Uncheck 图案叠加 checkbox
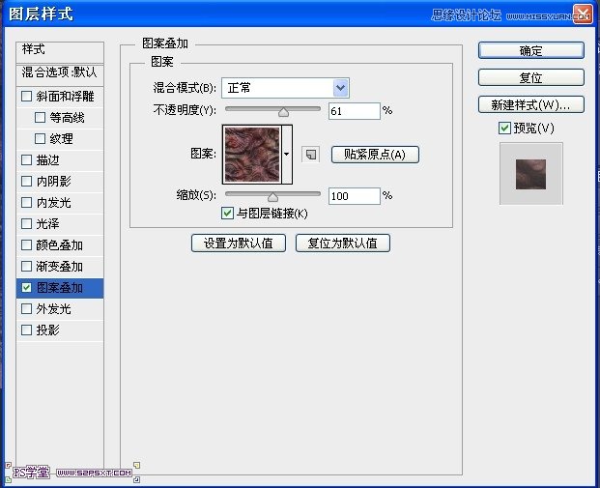This screenshot has height=488, width=600. pyautogui.click(x=26, y=287)
